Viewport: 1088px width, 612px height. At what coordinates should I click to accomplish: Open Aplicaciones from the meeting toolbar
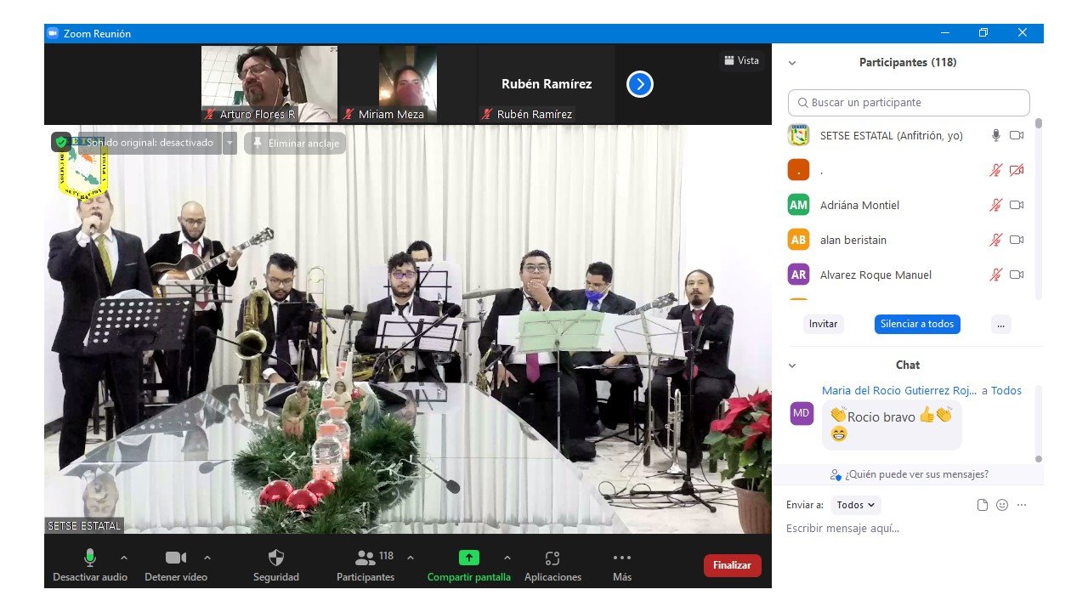(x=552, y=558)
